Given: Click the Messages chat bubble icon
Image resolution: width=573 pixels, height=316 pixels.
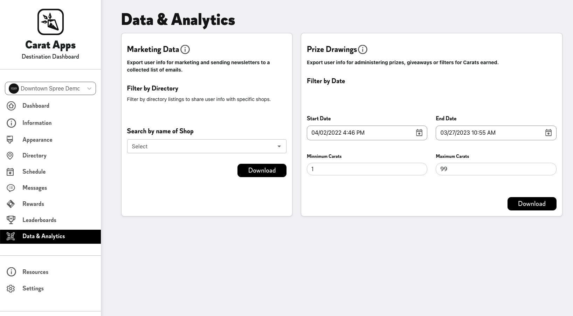Looking at the screenshot, I should [11, 188].
